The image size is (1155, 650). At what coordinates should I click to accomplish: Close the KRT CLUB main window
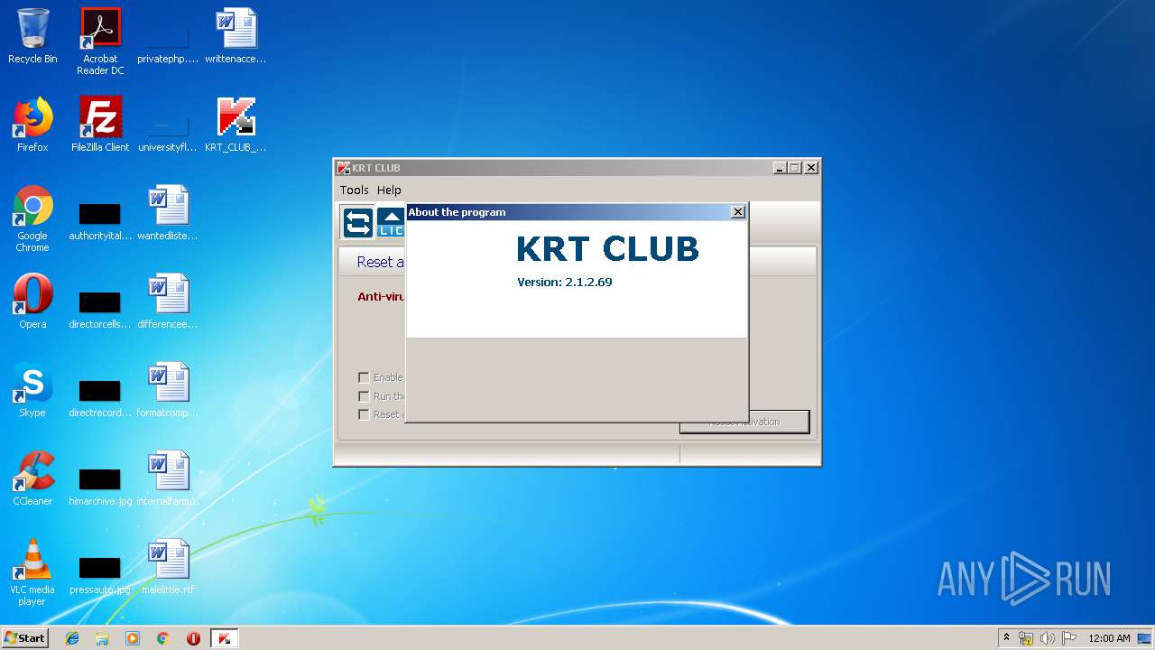click(811, 167)
